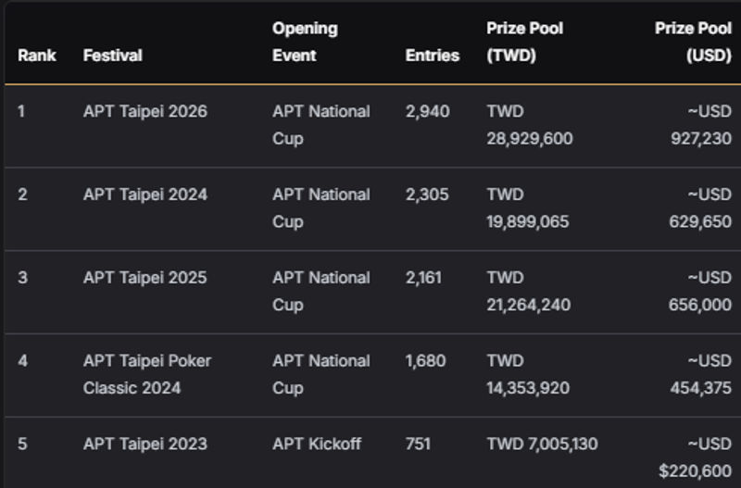The image size is (741, 488).
Task: Click the 751 entries value
Action: coord(419,444)
